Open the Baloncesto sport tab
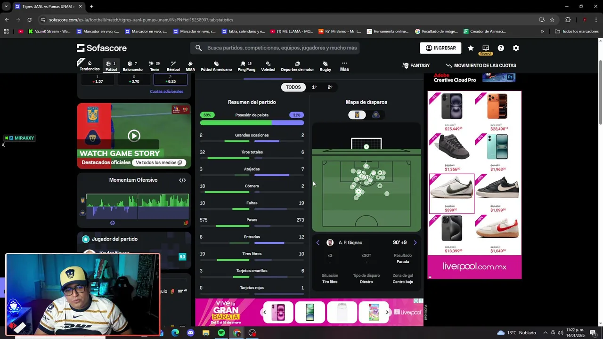Image resolution: width=603 pixels, height=339 pixels. (132, 66)
